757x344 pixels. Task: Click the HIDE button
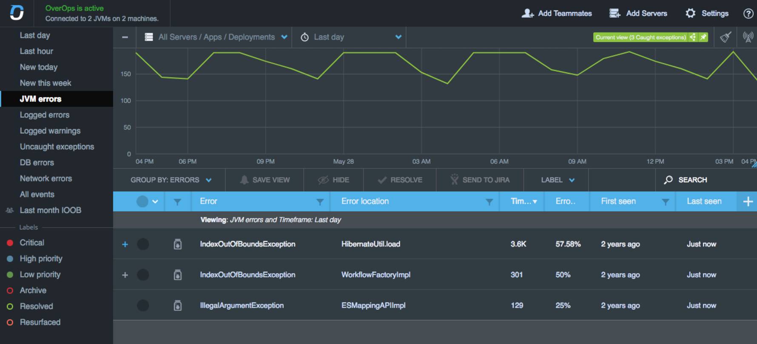coord(333,180)
